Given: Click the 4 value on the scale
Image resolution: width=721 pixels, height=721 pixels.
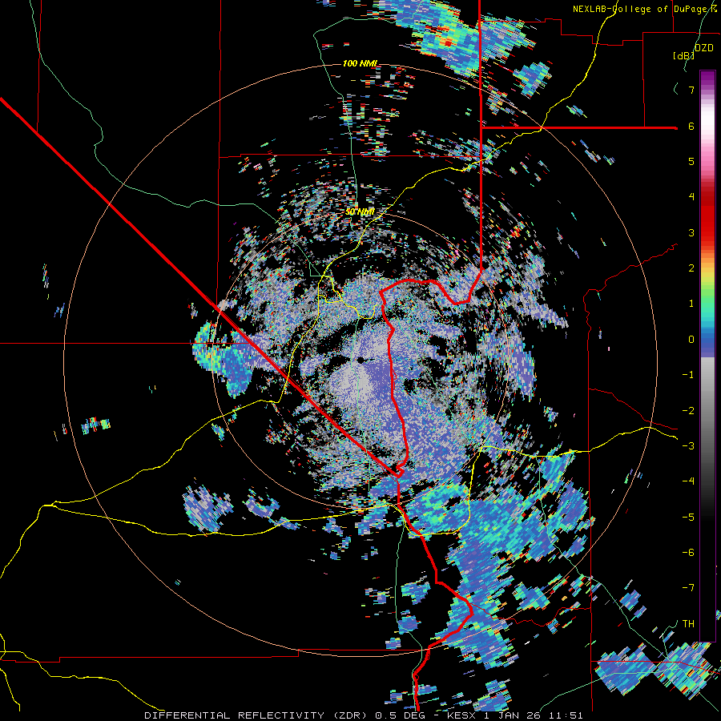Looking at the screenshot, I should click(x=691, y=197).
